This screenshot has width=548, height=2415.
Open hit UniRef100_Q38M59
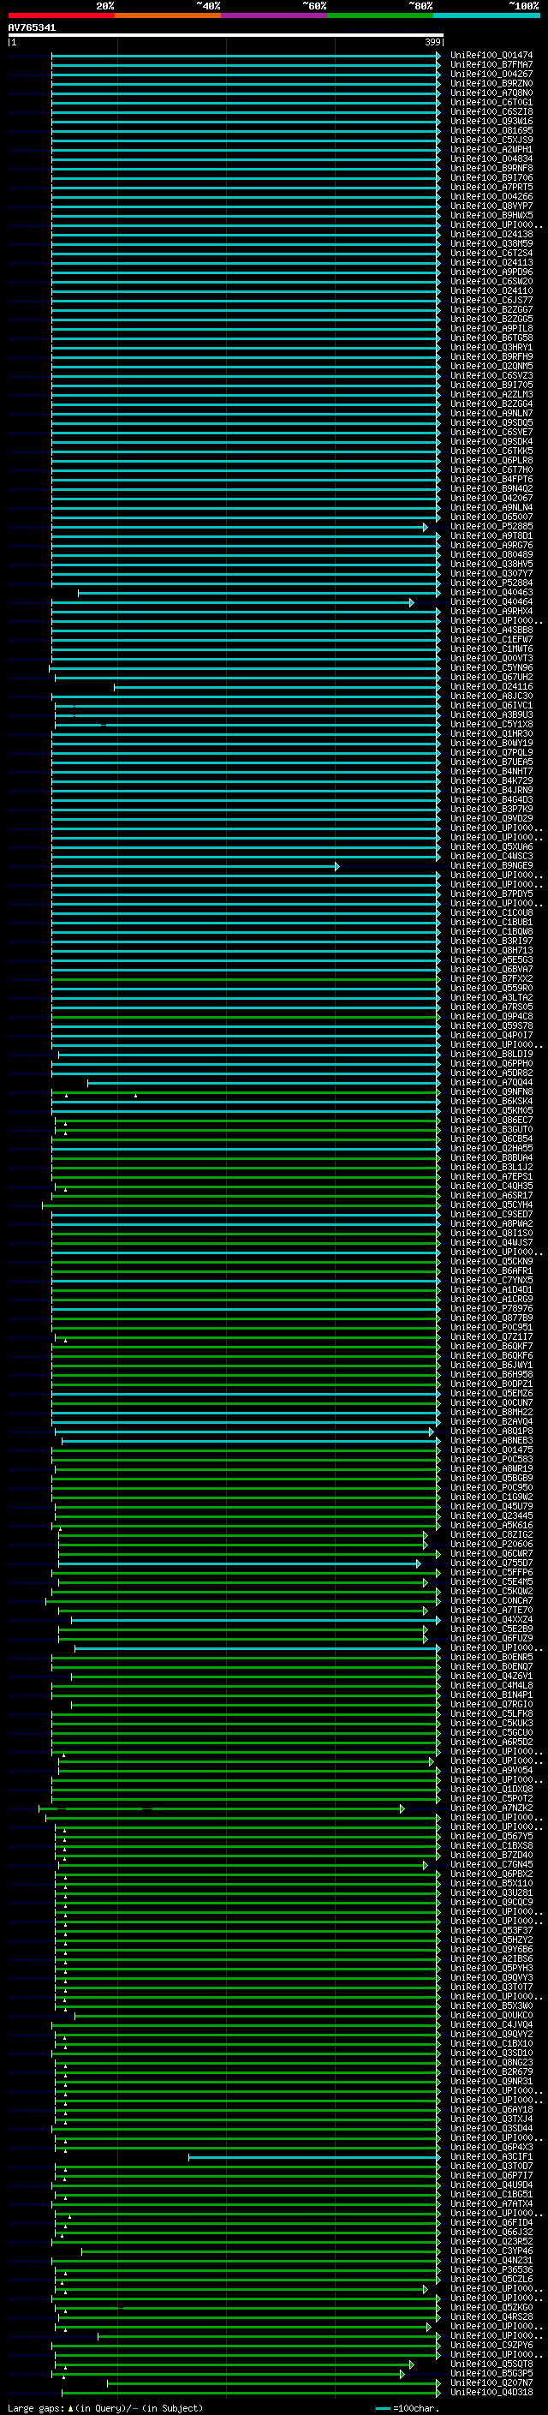pos(491,245)
